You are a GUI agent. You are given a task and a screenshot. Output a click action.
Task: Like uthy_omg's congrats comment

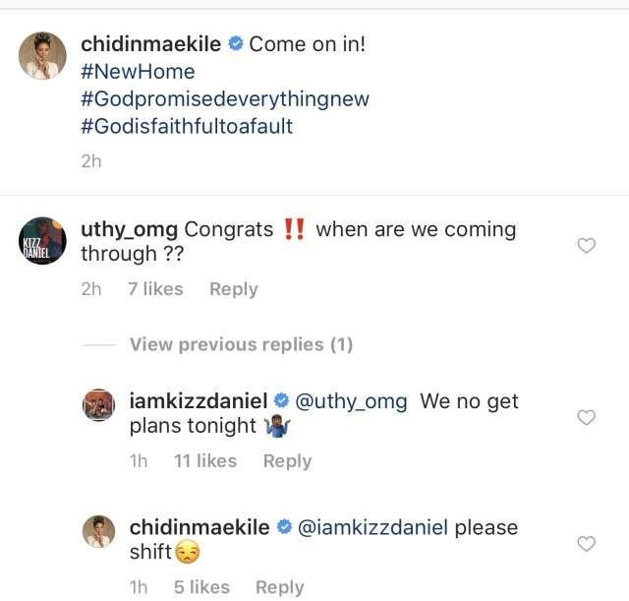click(x=586, y=246)
